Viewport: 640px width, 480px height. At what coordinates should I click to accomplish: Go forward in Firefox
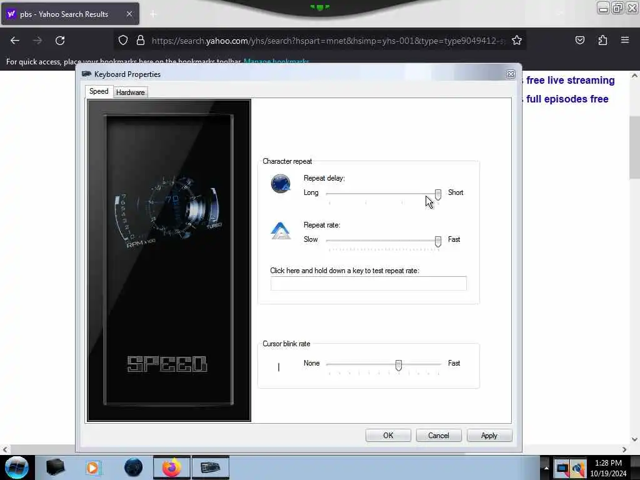click(x=37, y=41)
